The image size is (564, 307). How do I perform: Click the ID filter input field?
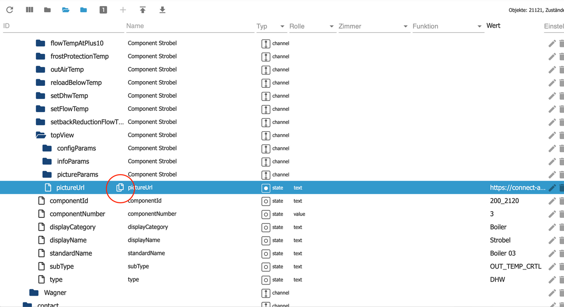pos(63,26)
